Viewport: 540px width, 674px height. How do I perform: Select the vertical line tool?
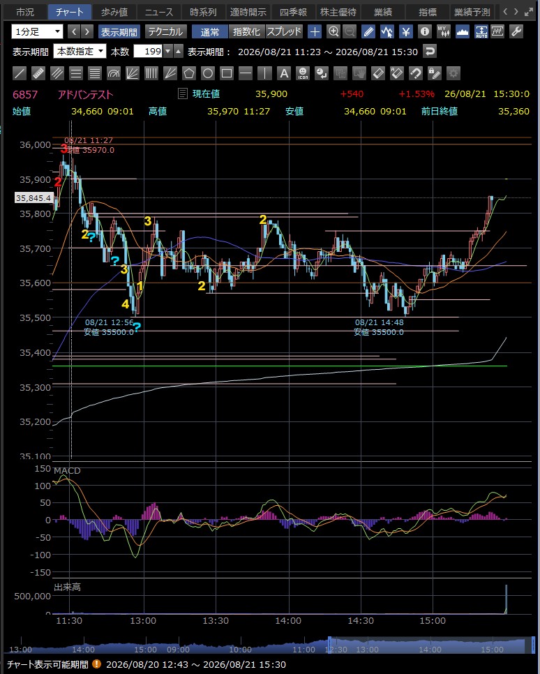[x=264, y=73]
